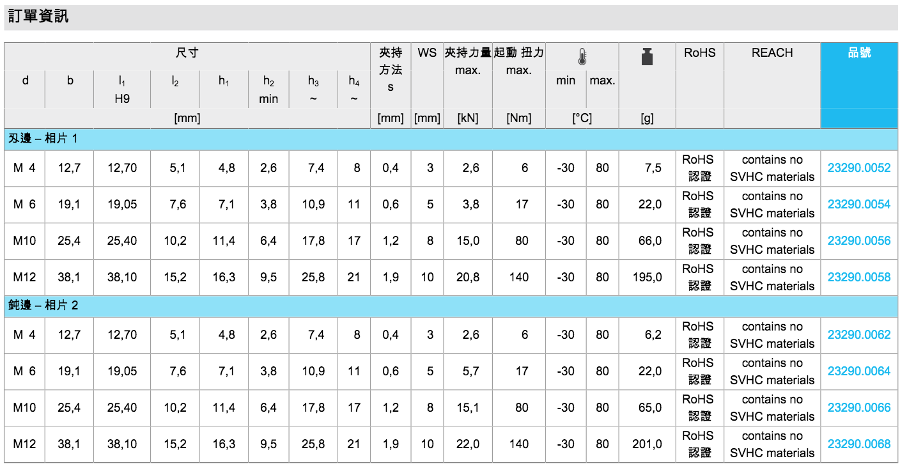Image resolution: width=900 pixels, height=468 pixels.
Task: Open part number 23290.0052 link
Action: tap(858, 168)
